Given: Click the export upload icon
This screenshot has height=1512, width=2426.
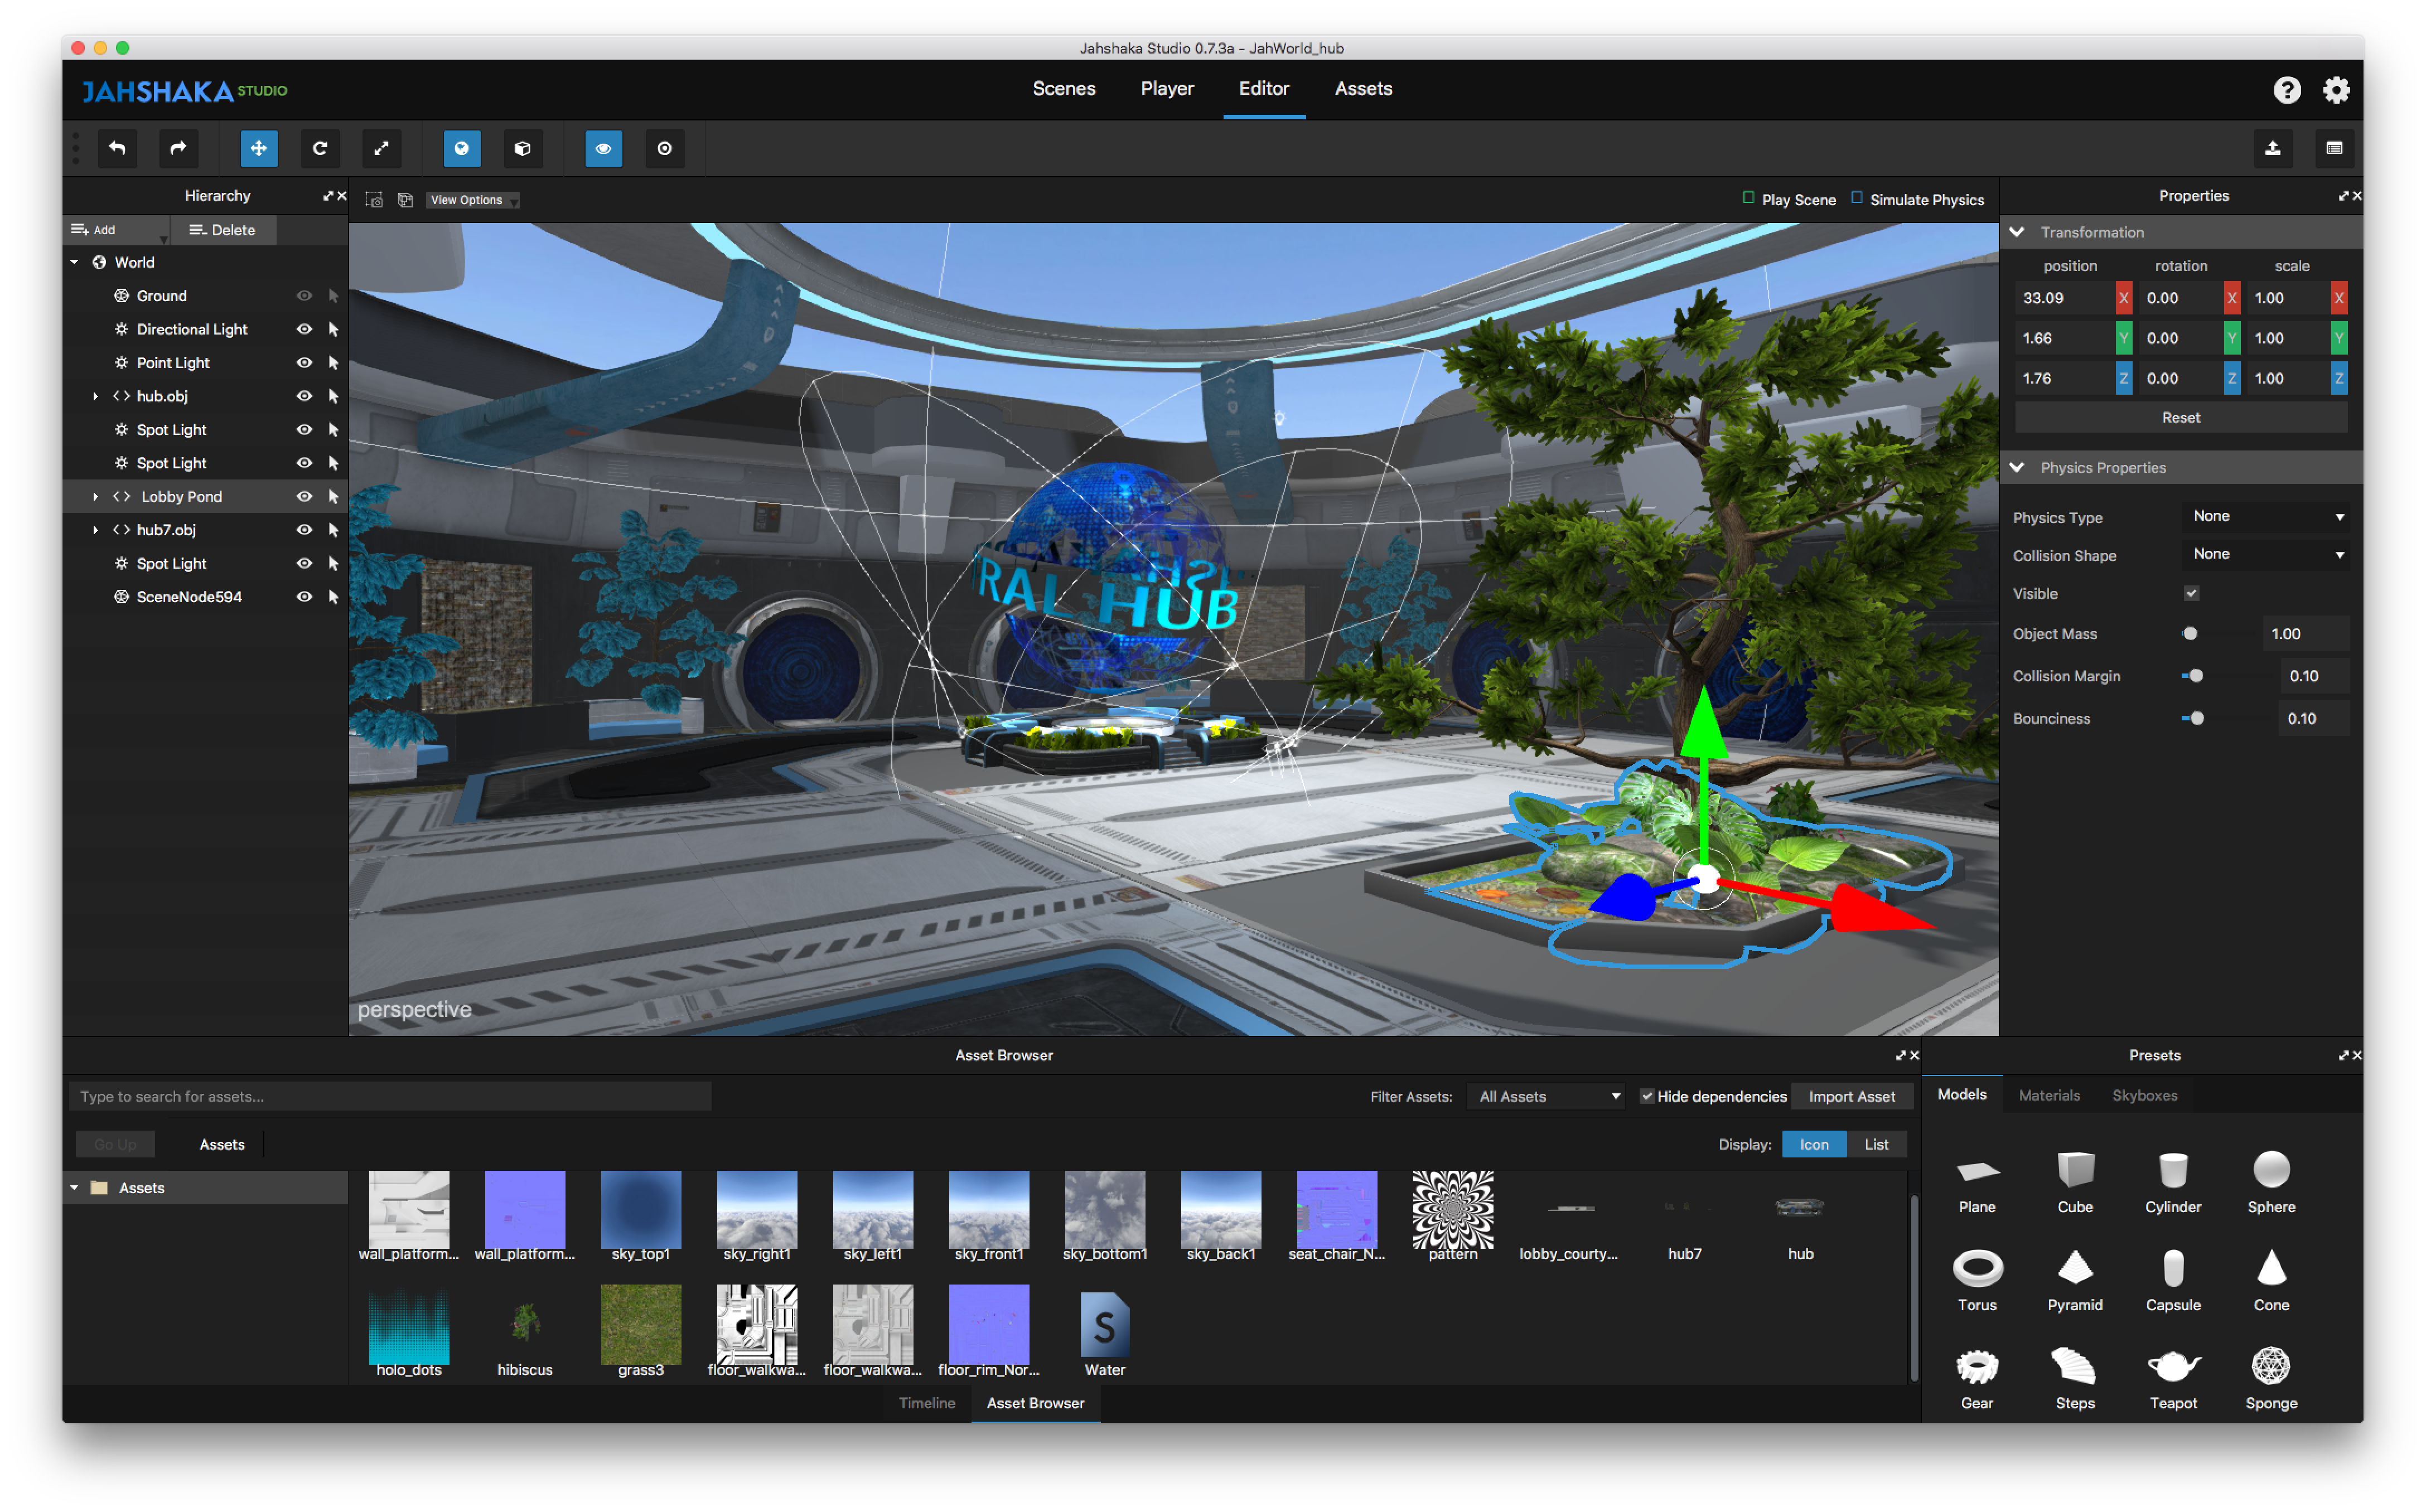Looking at the screenshot, I should [x=2272, y=148].
